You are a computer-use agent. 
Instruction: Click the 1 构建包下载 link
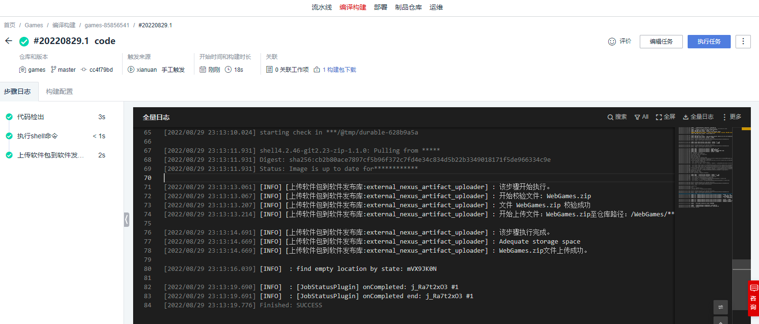pyautogui.click(x=339, y=69)
